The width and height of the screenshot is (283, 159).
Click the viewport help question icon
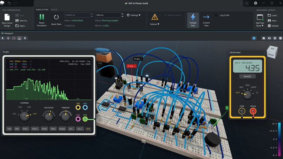[254, 38]
